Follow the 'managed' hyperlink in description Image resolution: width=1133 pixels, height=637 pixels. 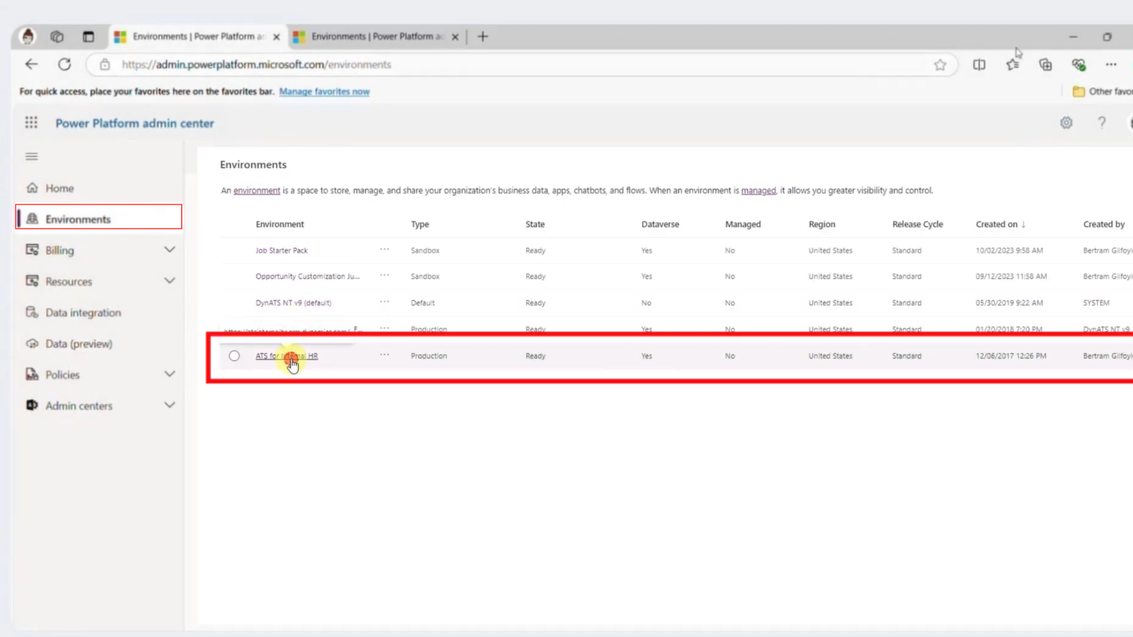[758, 191]
